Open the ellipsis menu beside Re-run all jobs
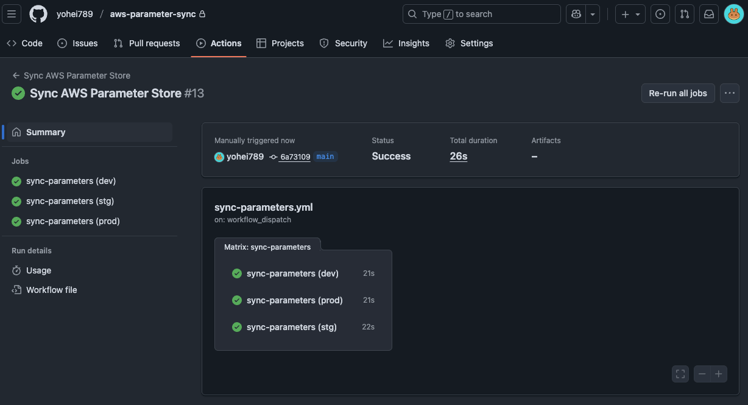Viewport: 748px width, 405px height. click(x=729, y=93)
